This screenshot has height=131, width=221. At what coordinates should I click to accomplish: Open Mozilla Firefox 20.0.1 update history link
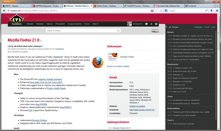122,128
